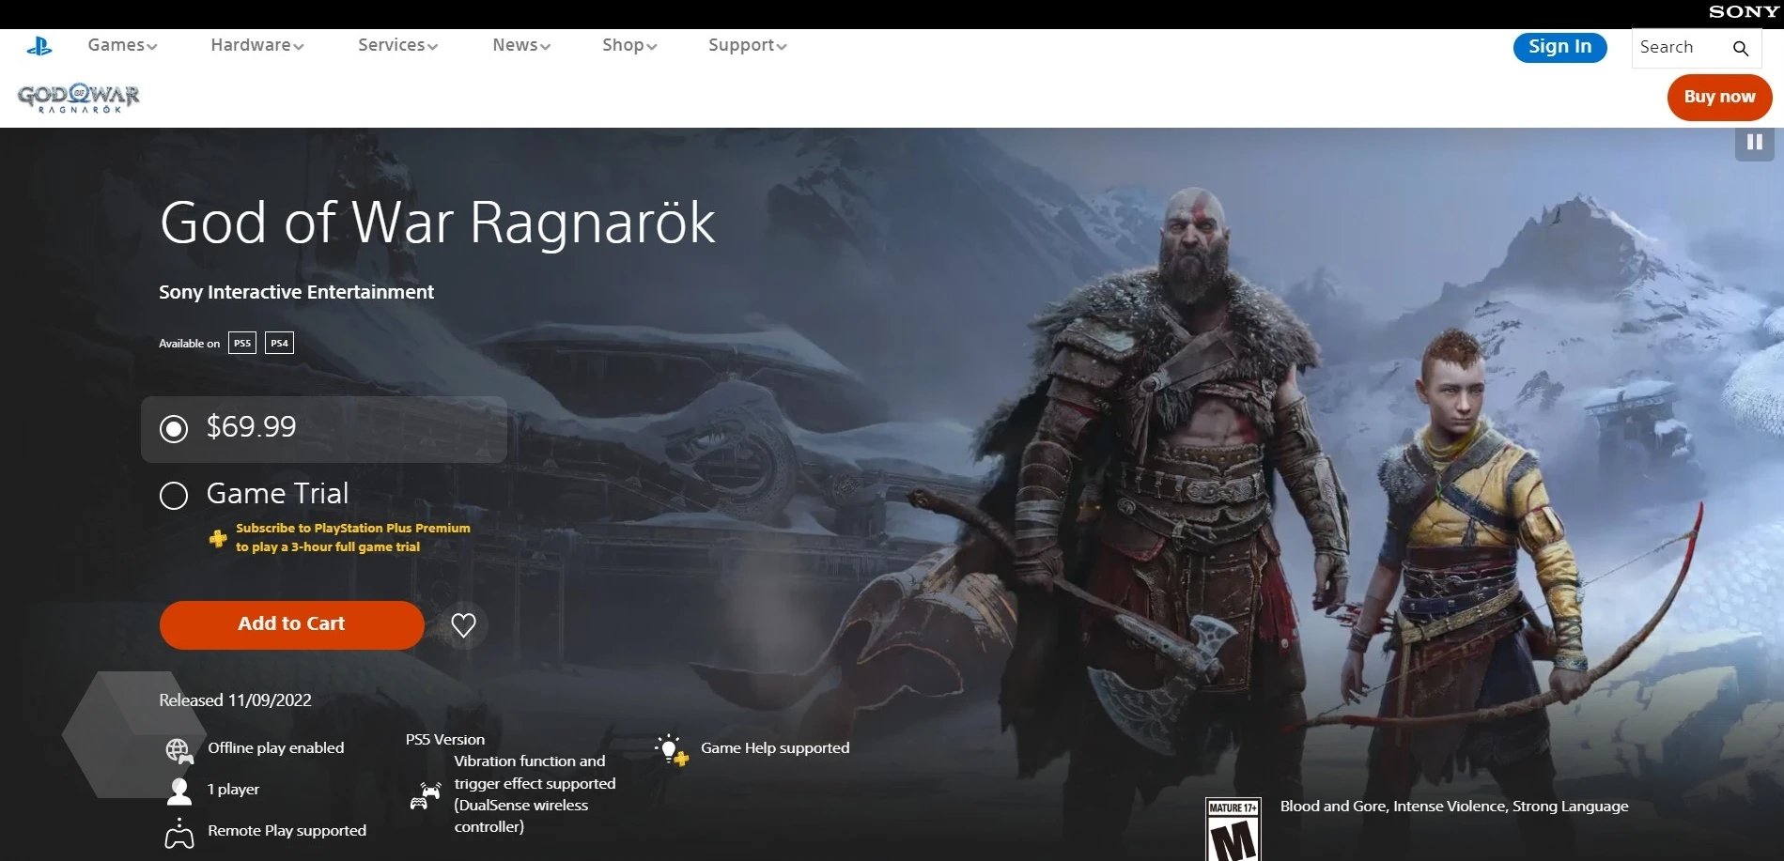The image size is (1784, 861).
Task: Click Add to Cart
Action: coord(291,624)
